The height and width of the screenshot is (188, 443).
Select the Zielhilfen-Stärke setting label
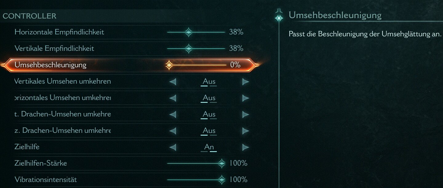point(41,163)
